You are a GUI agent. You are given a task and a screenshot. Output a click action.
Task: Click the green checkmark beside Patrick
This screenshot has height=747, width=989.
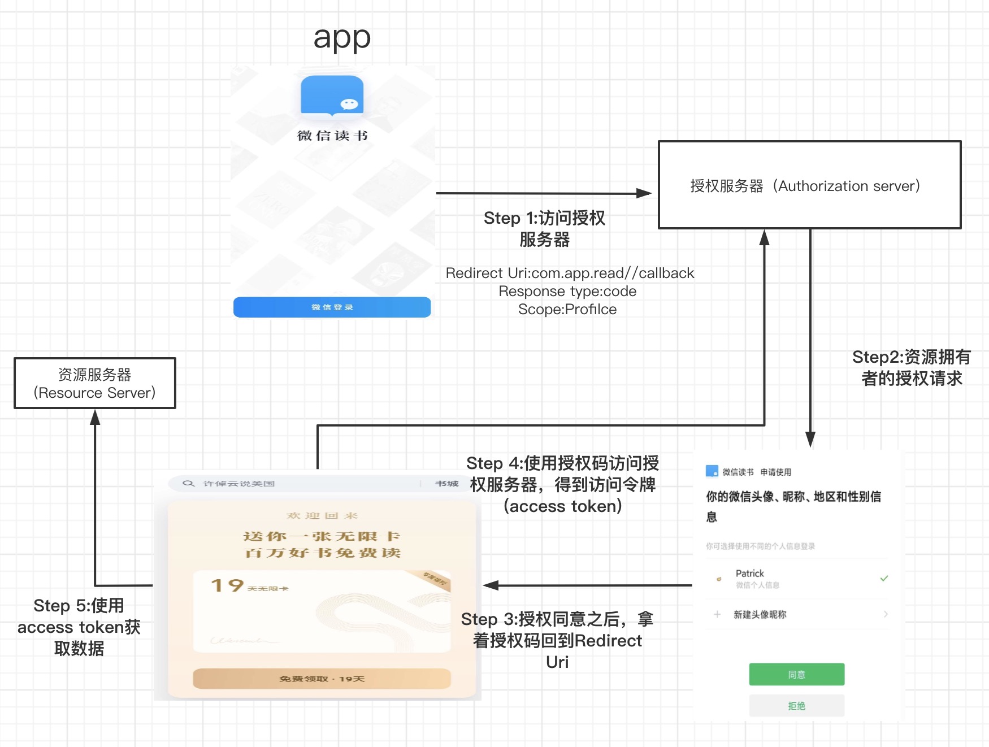point(884,578)
